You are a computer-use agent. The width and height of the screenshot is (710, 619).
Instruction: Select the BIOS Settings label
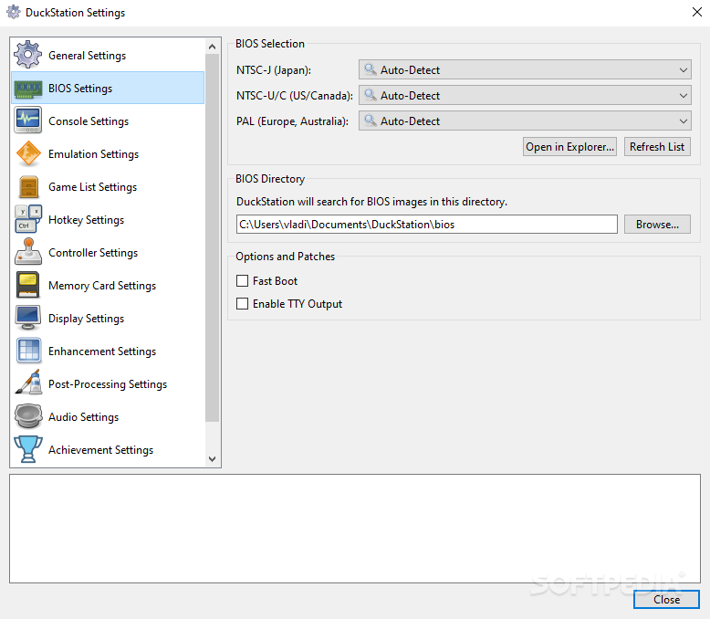coord(80,89)
